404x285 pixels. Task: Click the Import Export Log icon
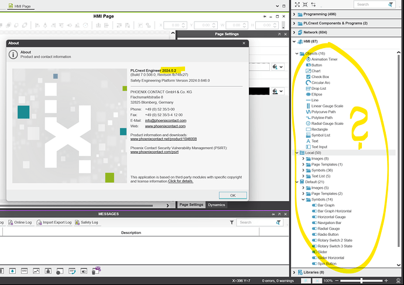(53, 223)
